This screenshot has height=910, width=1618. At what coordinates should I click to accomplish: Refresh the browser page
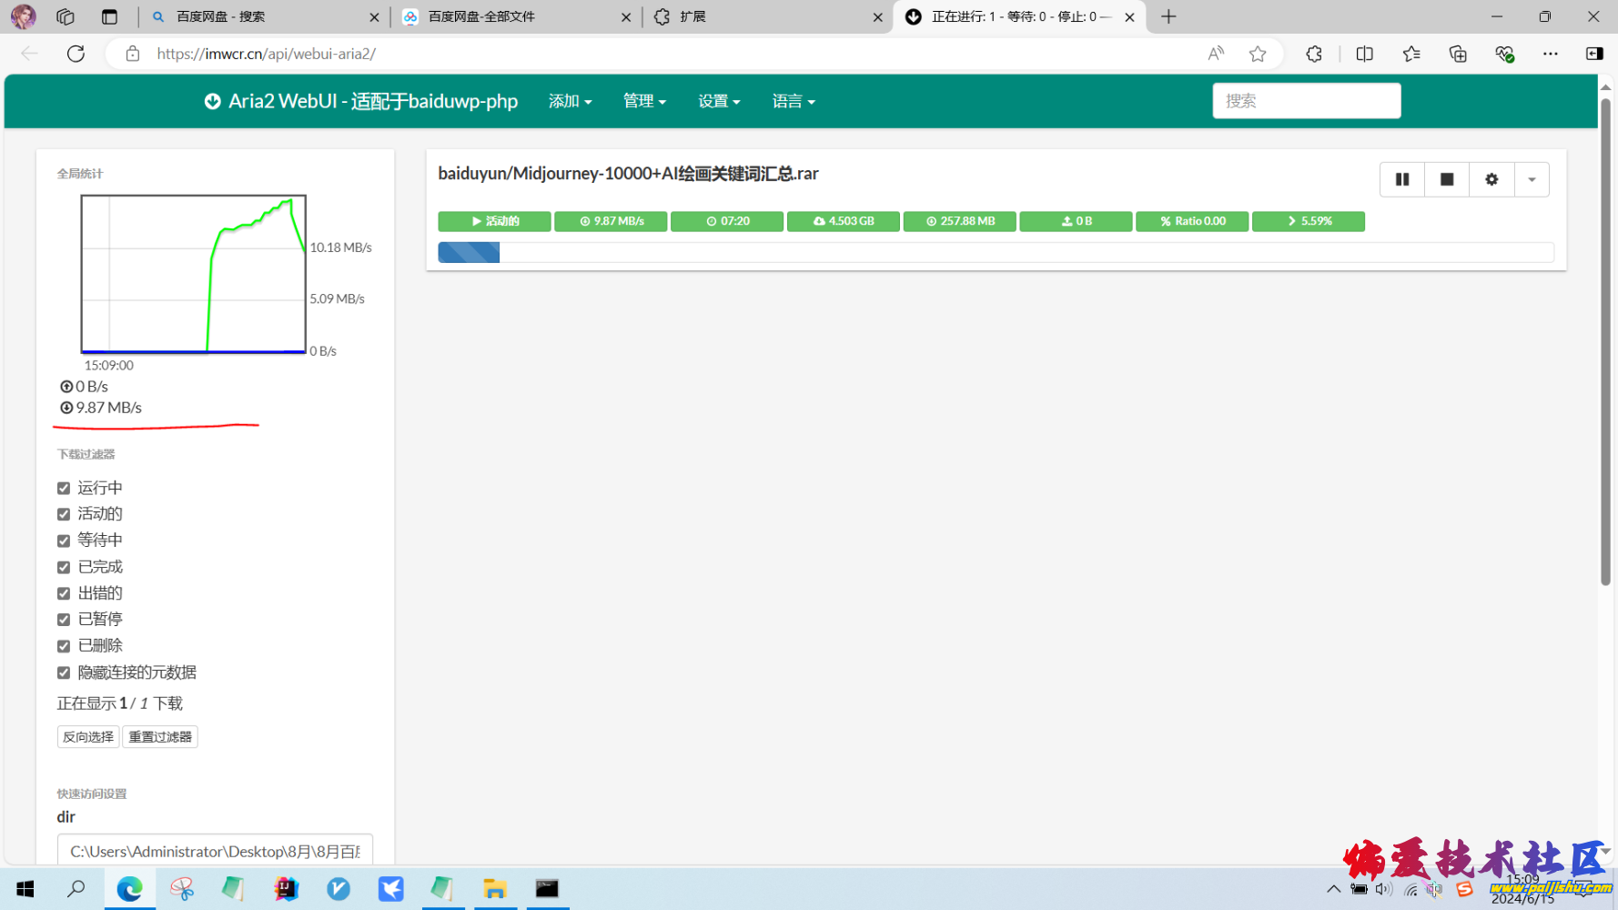click(x=76, y=54)
